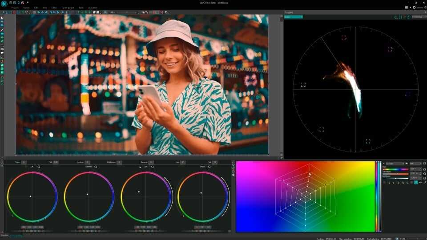Click the VSDC application logo icon
This screenshot has width=427, height=240.
[x=4, y=4]
